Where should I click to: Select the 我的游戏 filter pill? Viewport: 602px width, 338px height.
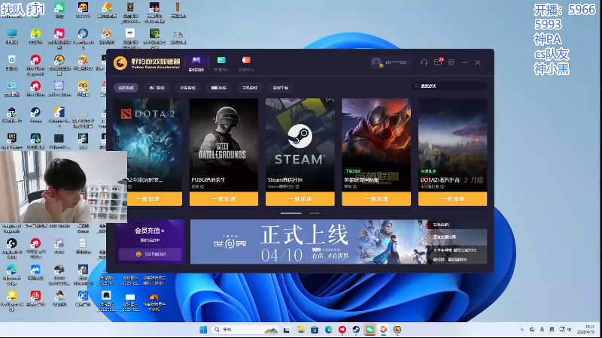point(126,88)
